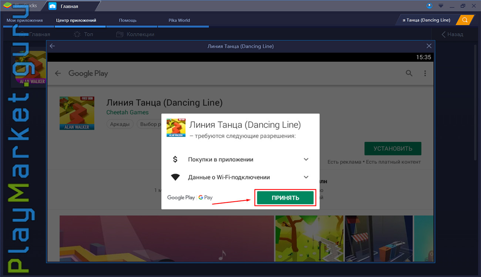Maximize the BlueStacks window
The width and height of the screenshot is (481, 277).
[x=463, y=6]
